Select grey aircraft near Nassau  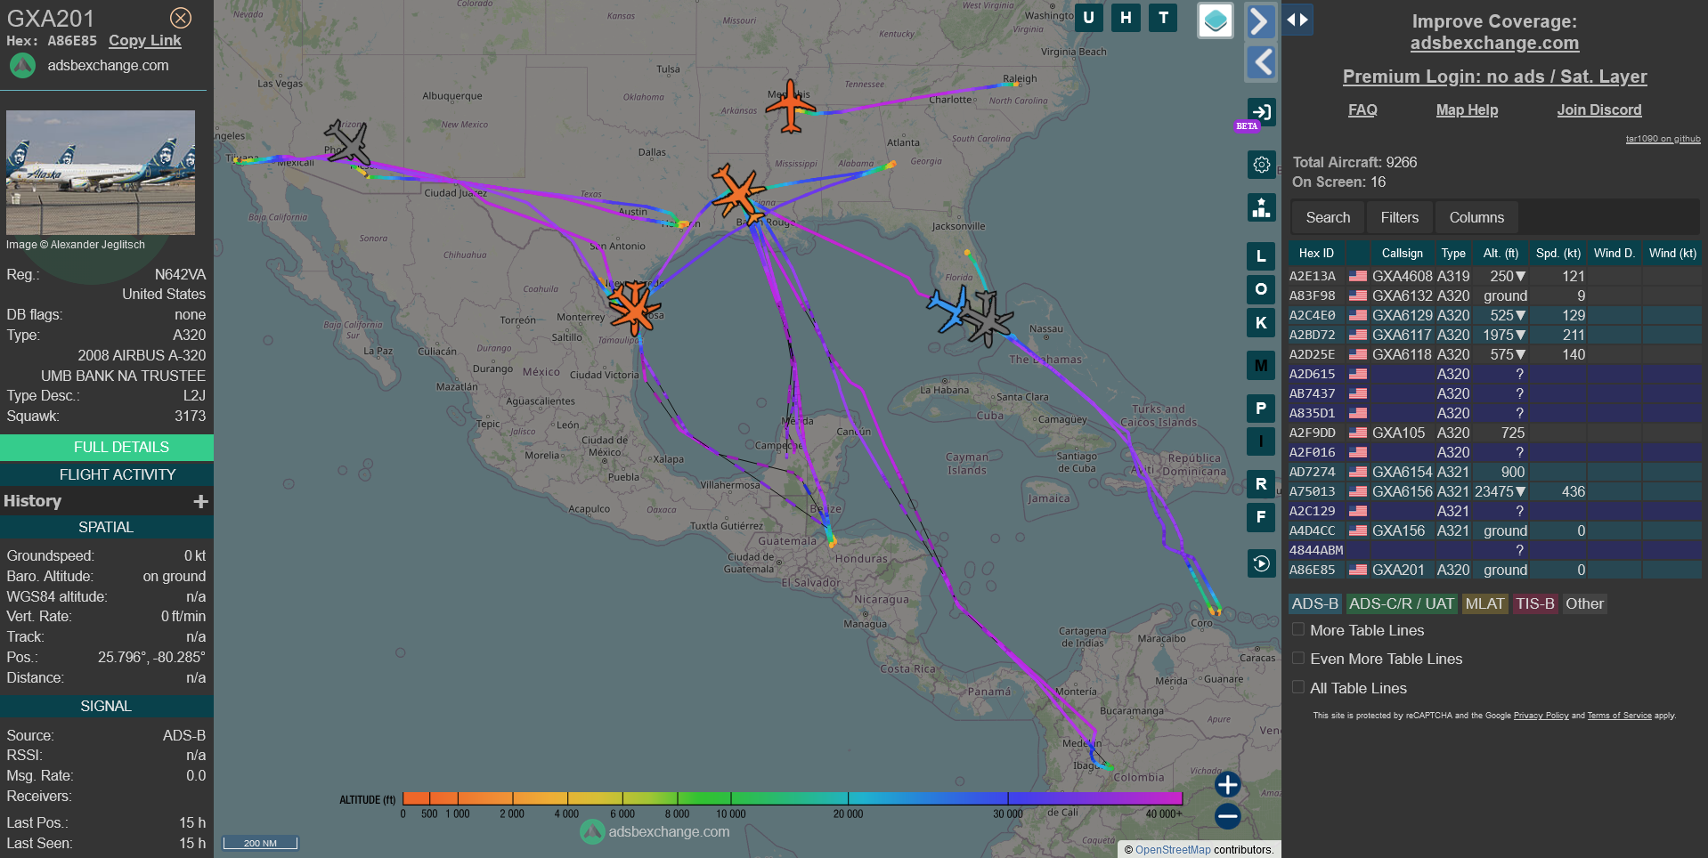point(987,319)
